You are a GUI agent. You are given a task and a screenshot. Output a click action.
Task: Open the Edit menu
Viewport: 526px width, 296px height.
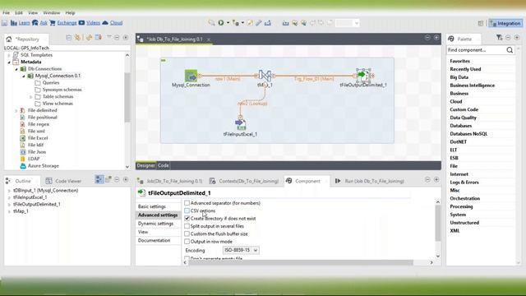[19, 13]
